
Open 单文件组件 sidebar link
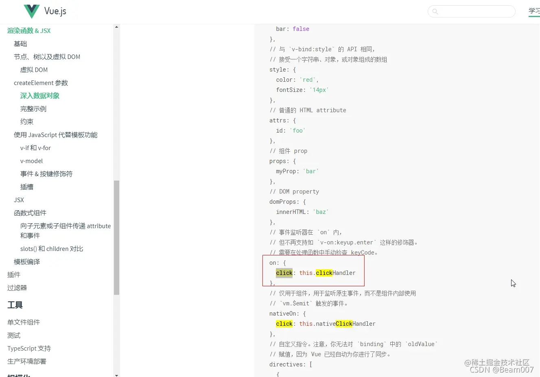click(24, 322)
